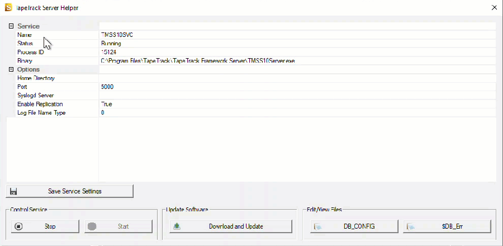Click the grey circle Start icon
This screenshot has height=246, width=503.
point(92,226)
